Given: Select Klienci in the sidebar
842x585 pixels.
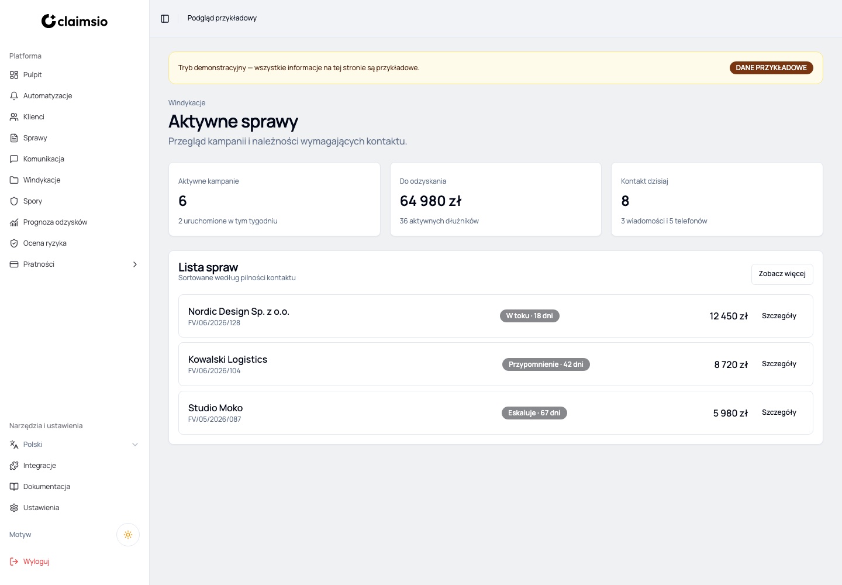Looking at the screenshot, I should pos(74,117).
